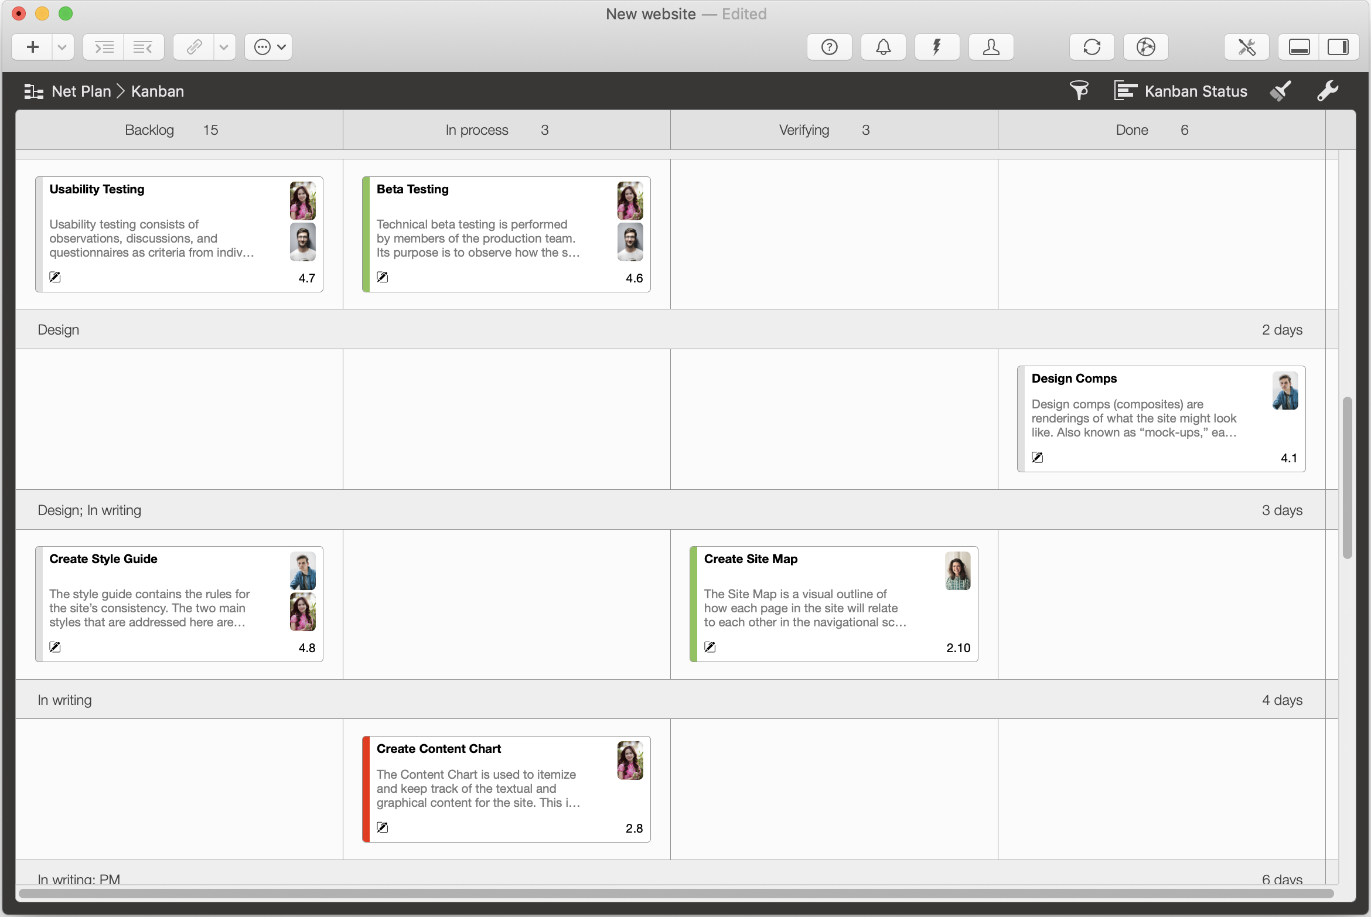The width and height of the screenshot is (1371, 917).
Task: Click the indent toolbar icon
Action: pyautogui.click(x=104, y=47)
